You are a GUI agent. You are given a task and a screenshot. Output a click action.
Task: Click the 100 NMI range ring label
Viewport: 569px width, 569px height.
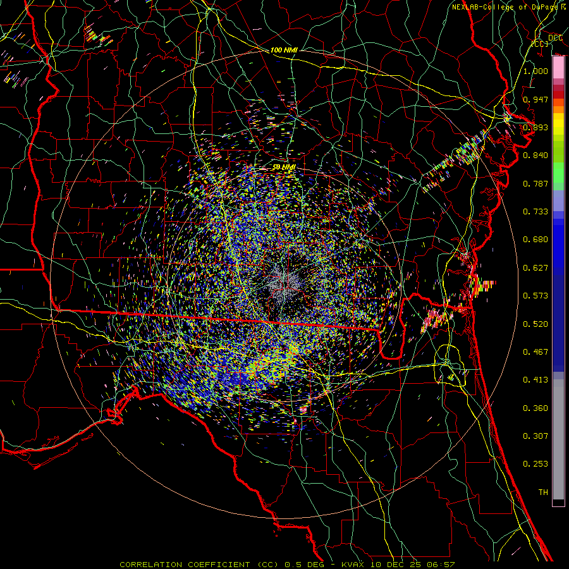point(284,50)
